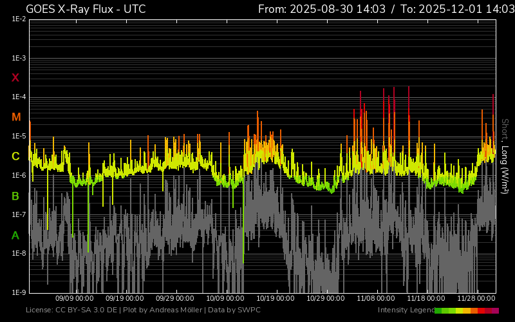Click the 1E-9 flux axis label
The image size is (515, 322).
(x=19, y=292)
